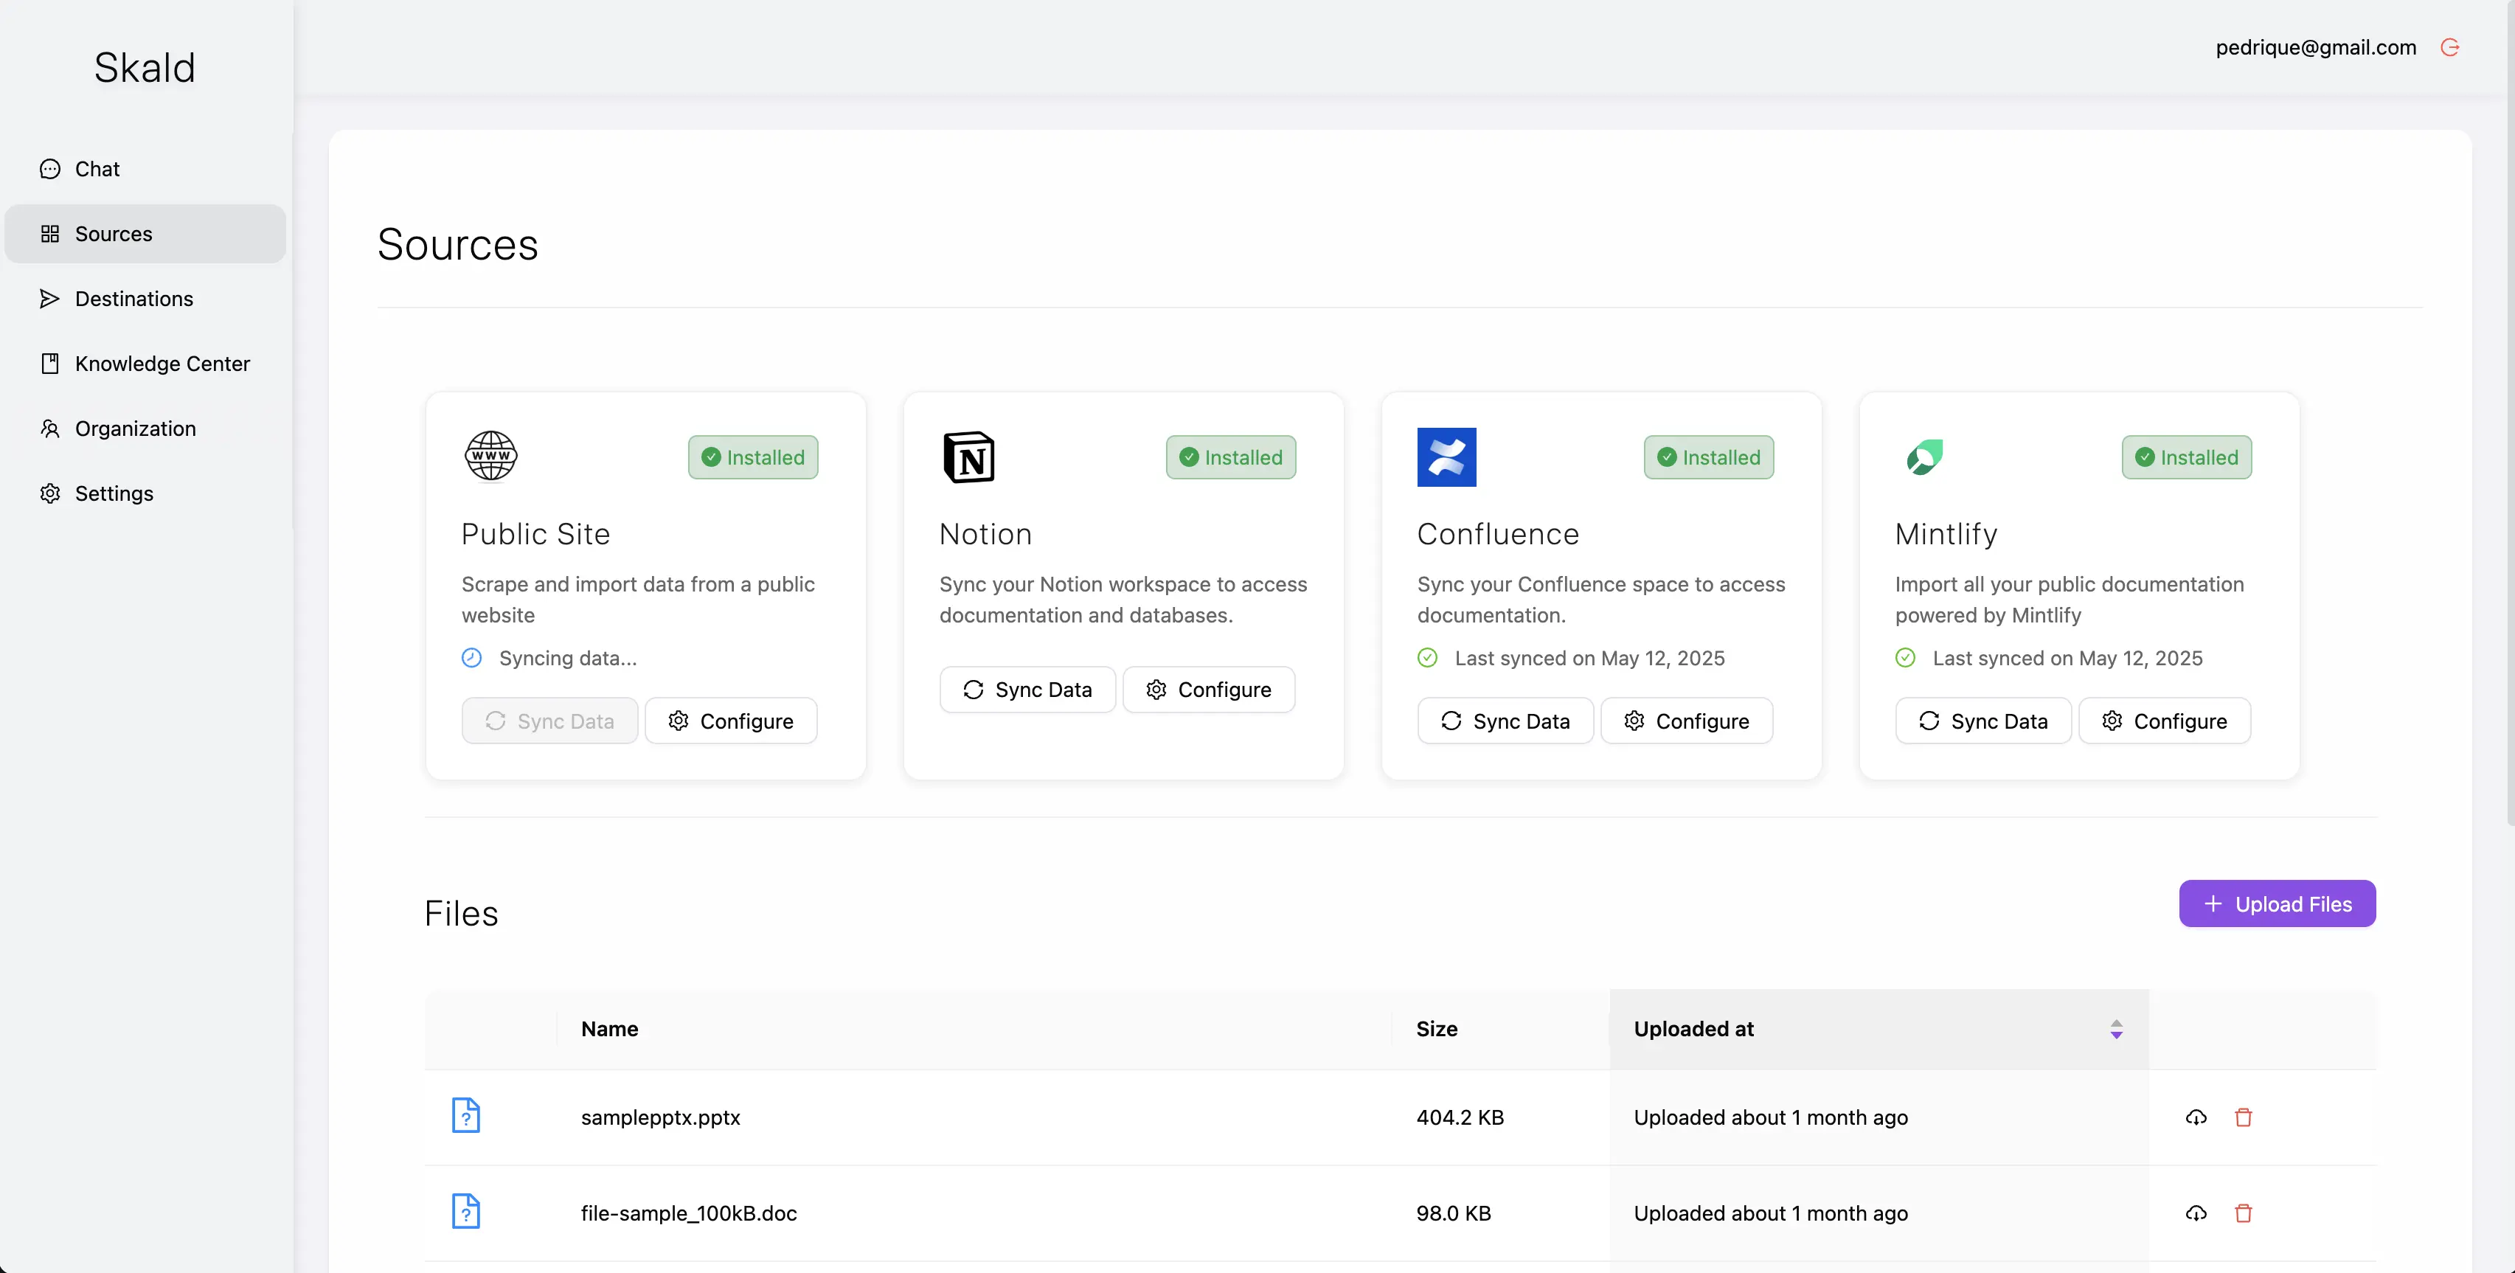Download the file-sample_100kB.doc file

pyautogui.click(x=2196, y=1213)
